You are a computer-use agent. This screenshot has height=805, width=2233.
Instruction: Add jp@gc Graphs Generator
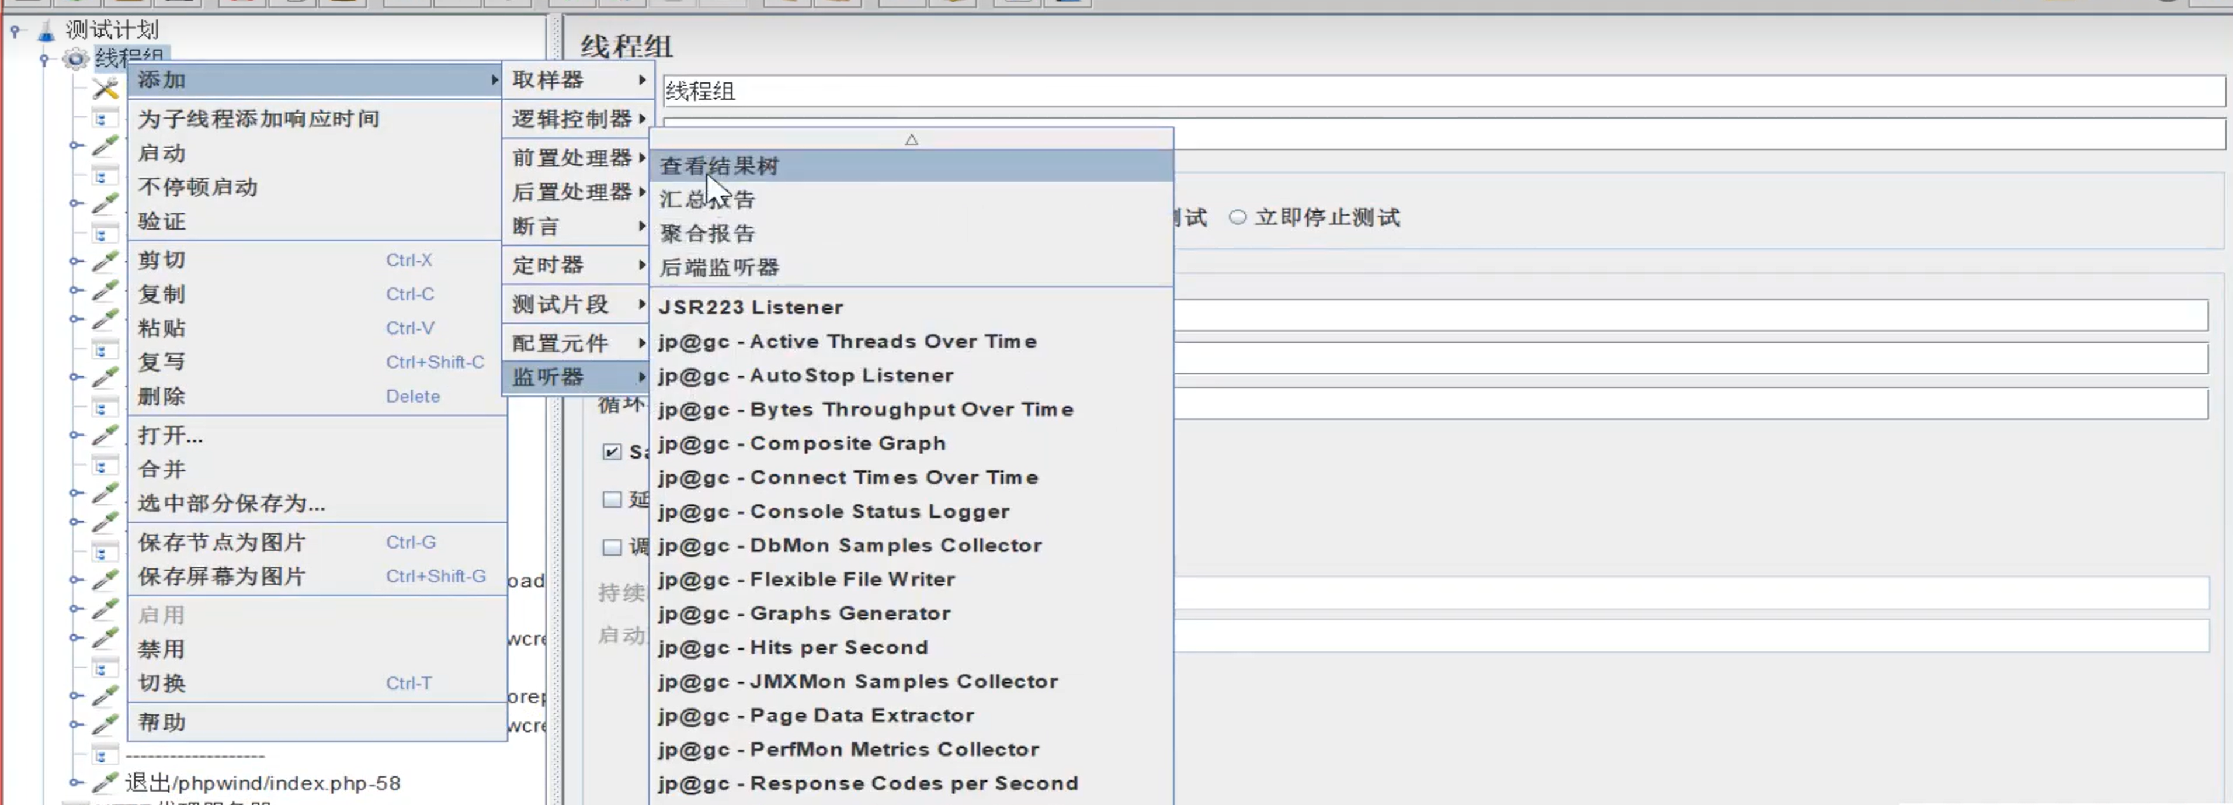point(911,613)
